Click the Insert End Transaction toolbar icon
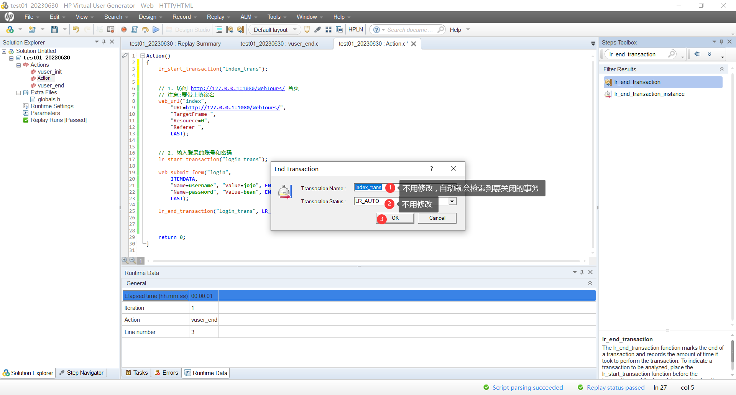Screen dimensions: 736x395 click(240, 30)
